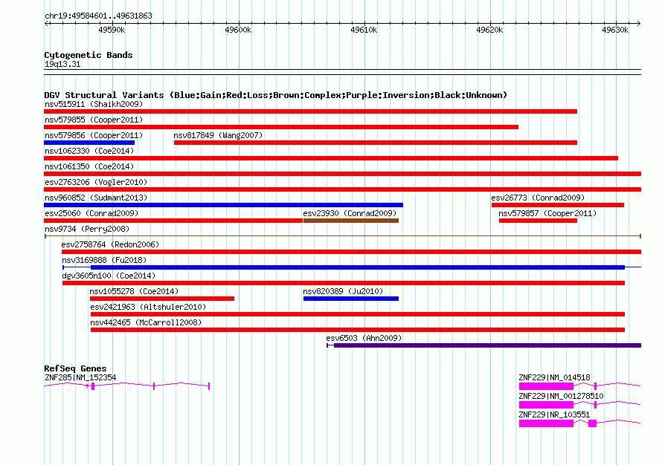Viewport: 662px width, 465px height.
Task: Click the ZNF285|NM_152354 gene label
Action: pos(80,377)
